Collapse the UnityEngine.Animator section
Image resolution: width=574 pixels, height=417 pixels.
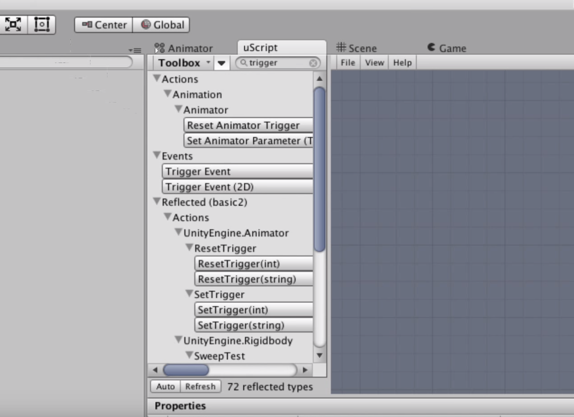(178, 231)
